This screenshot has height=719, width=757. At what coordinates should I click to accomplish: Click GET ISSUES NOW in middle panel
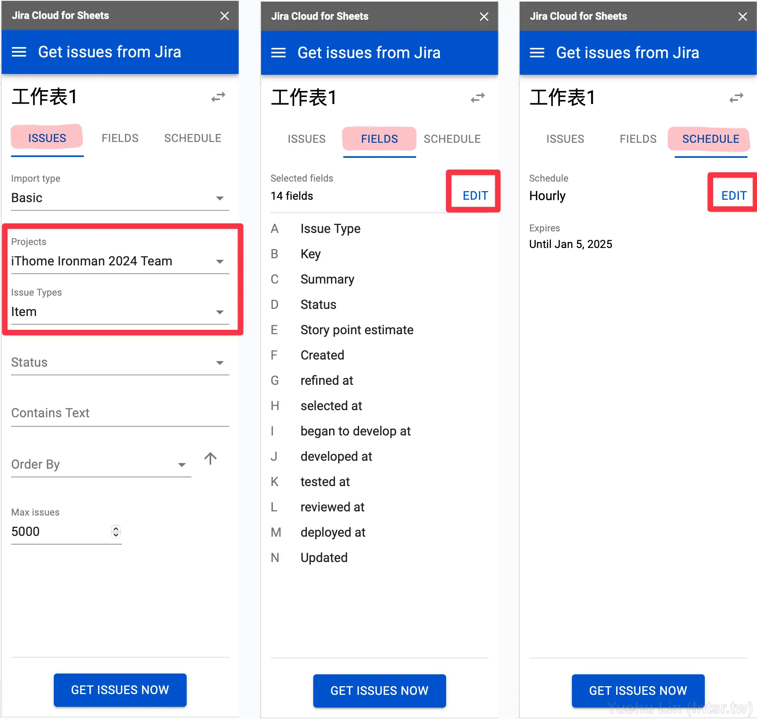click(380, 691)
